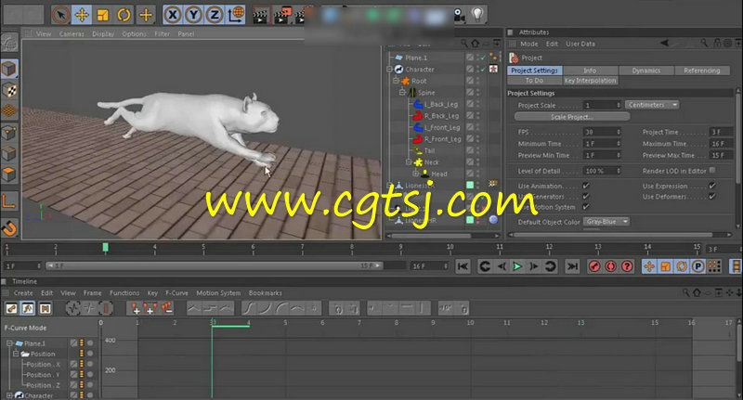Toggle Use Motion System checkbox
743x400 pixels.
coord(586,206)
